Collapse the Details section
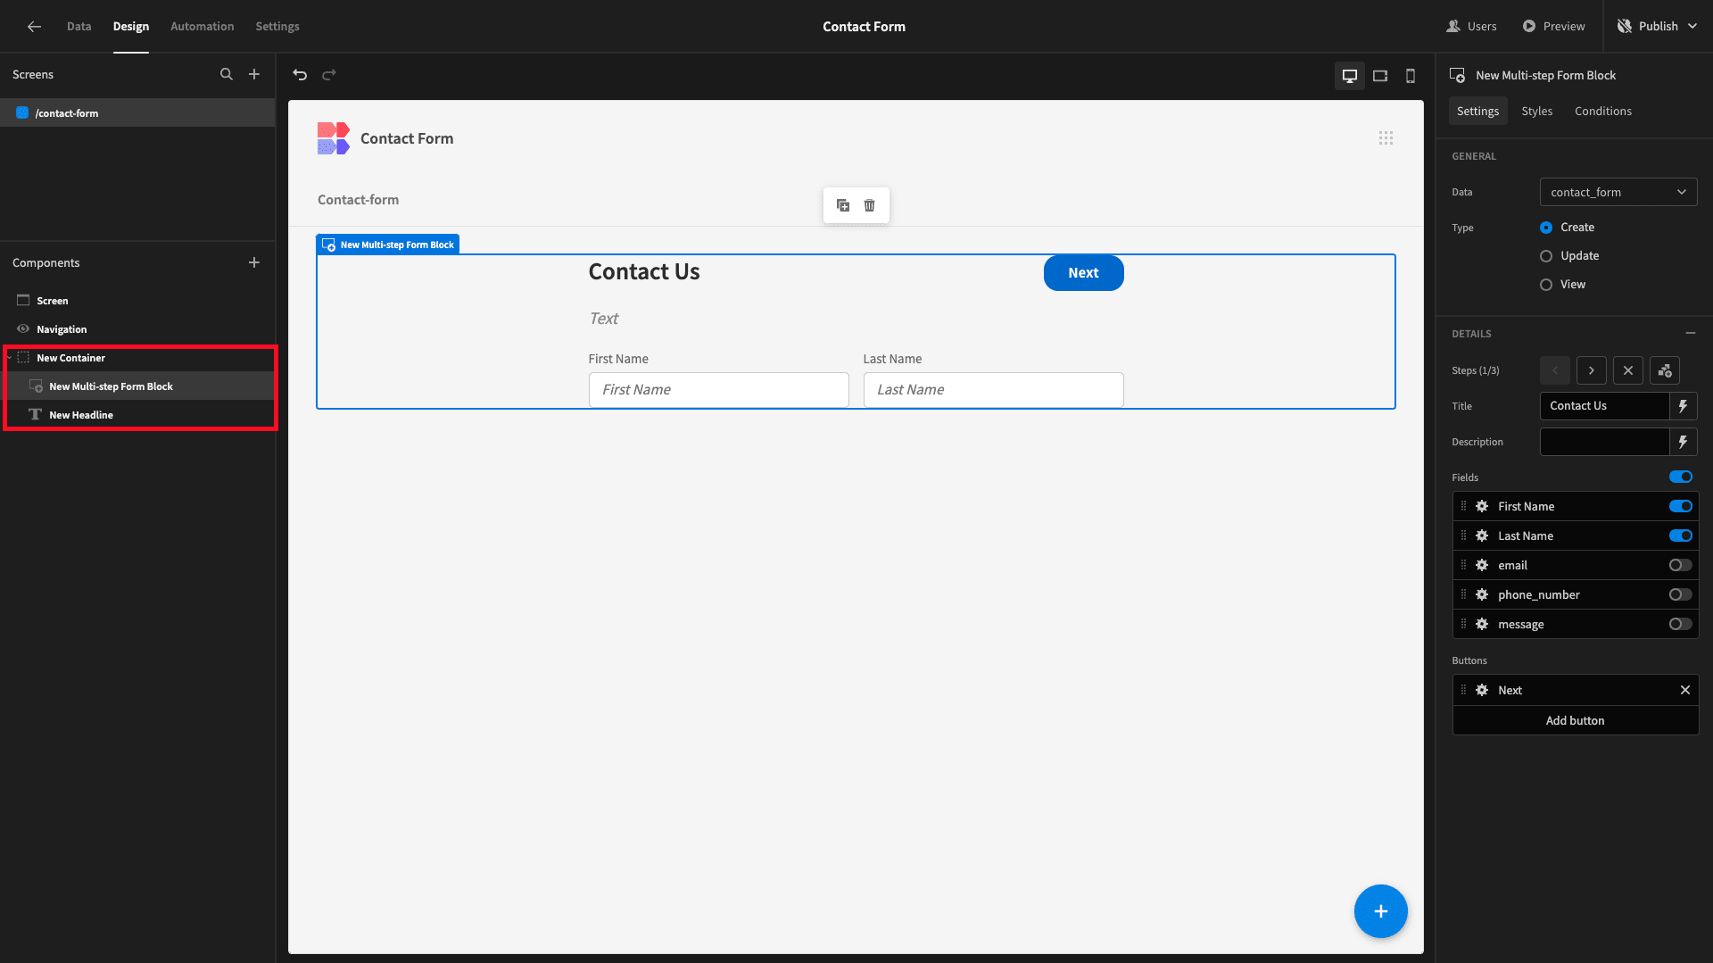Screen dimensions: 1713x963 click(1690, 333)
